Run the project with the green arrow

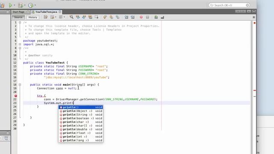tap(10, 6)
